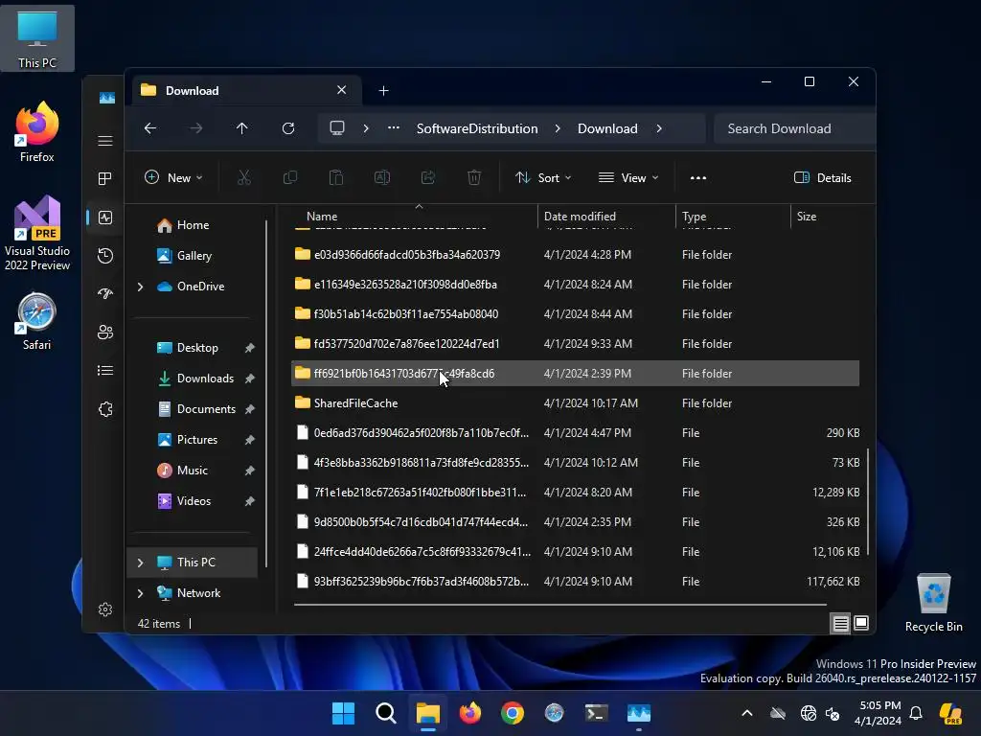Click chevron after SoftwareDistribution in address bar
The height and width of the screenshot is (736, 981).
coord(558,128)
